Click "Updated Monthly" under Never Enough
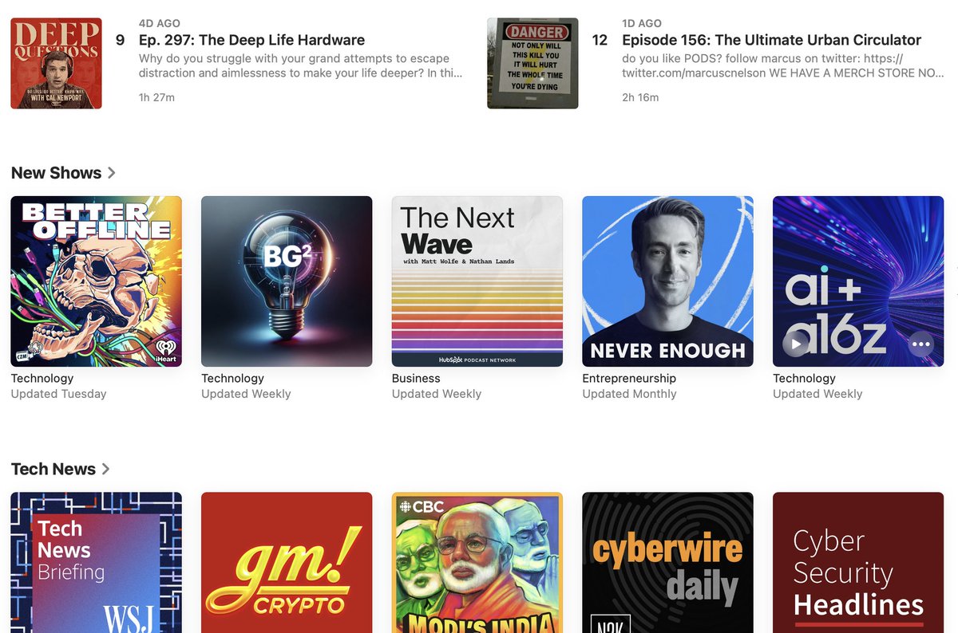Screen dimensions: 958x633 (629, 394)
